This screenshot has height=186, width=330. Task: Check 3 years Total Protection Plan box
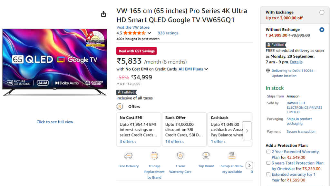[x=268, y=163]
